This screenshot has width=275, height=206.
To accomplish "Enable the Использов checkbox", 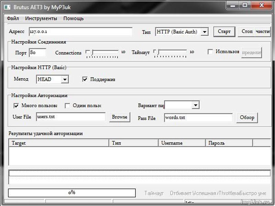I will pyautogui.click(x=210, y=52).
